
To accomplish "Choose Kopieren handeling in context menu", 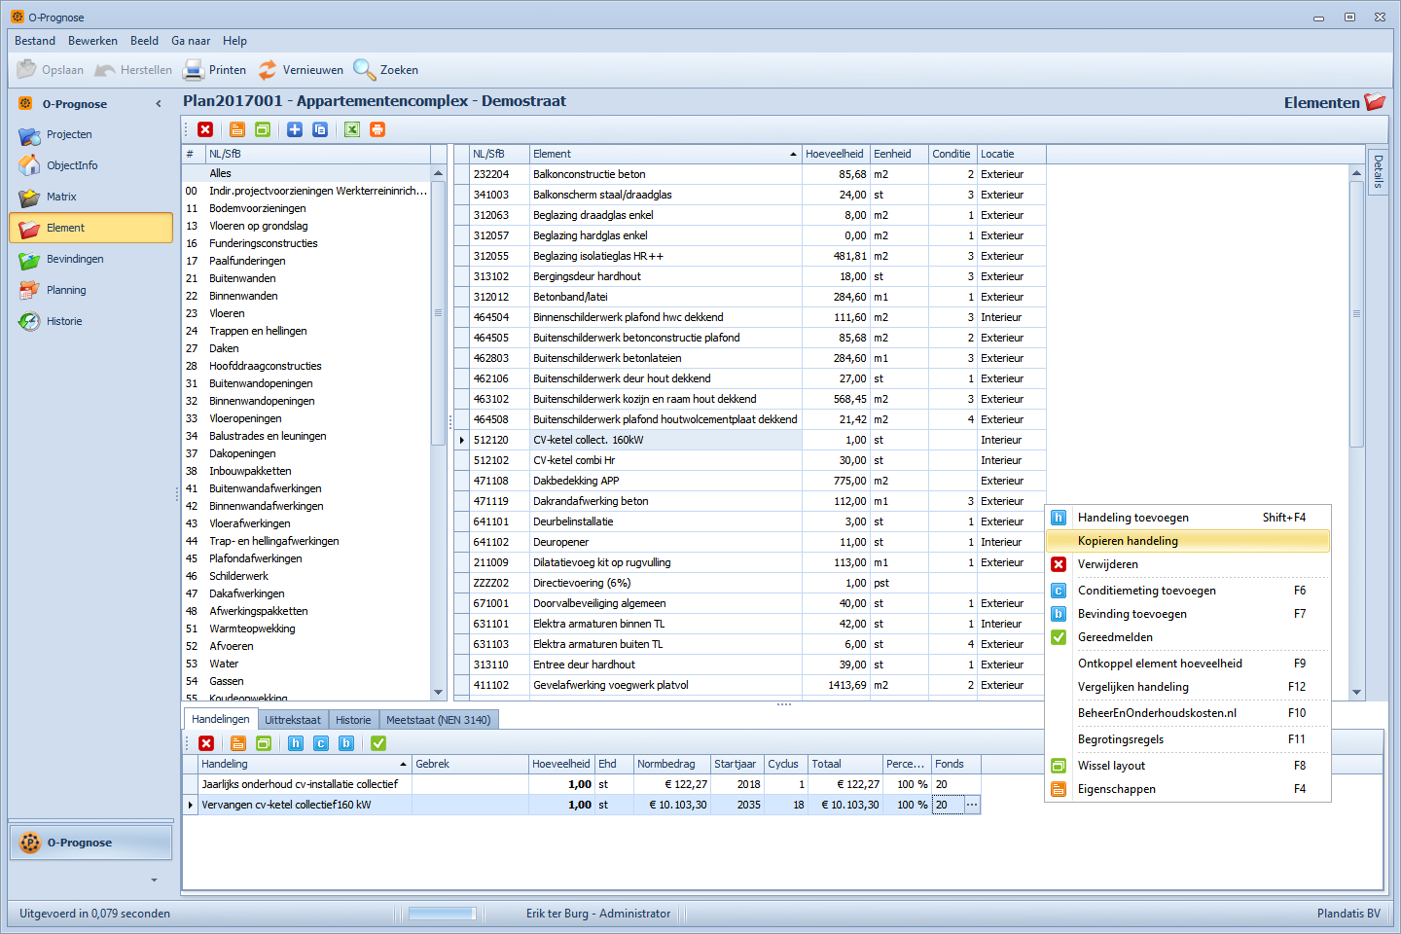I will point(1188,541).
